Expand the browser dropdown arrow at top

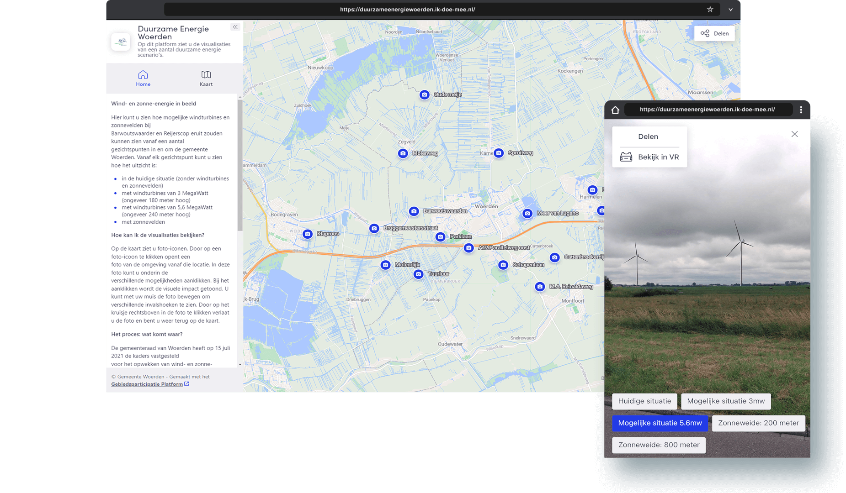click(x=730, y=10)
